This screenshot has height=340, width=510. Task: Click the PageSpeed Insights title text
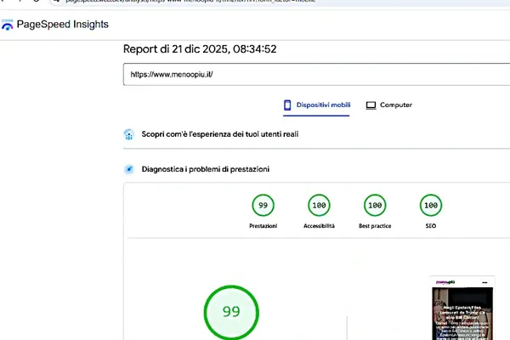(62, 25)
